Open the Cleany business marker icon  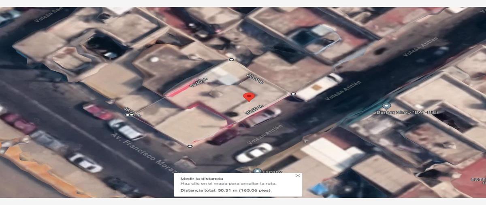pos(257,171)
